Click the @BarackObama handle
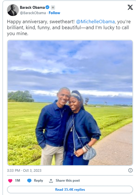 click(33, 13)
